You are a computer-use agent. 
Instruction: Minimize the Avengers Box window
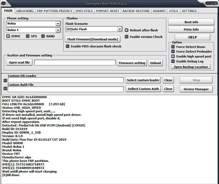point(212,4)
